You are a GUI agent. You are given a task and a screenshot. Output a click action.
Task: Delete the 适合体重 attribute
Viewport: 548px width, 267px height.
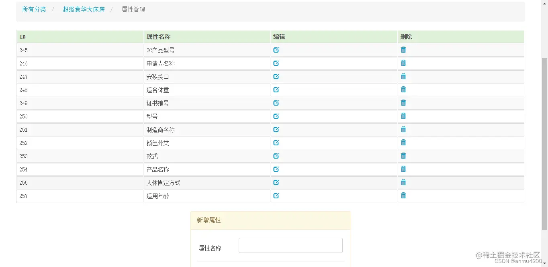(x=403, y=90)
